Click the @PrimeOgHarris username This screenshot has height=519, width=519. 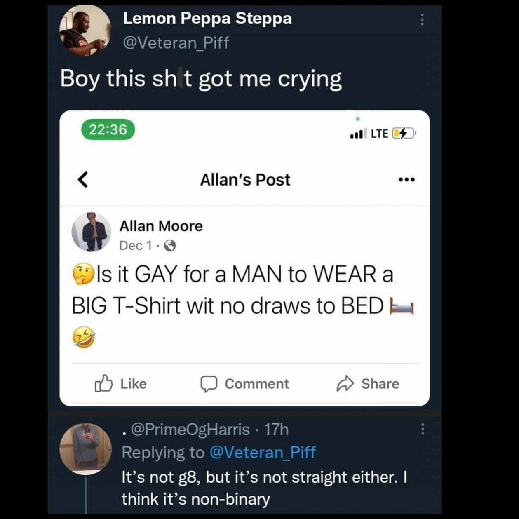pyautogui.click(x=190, y=430)
